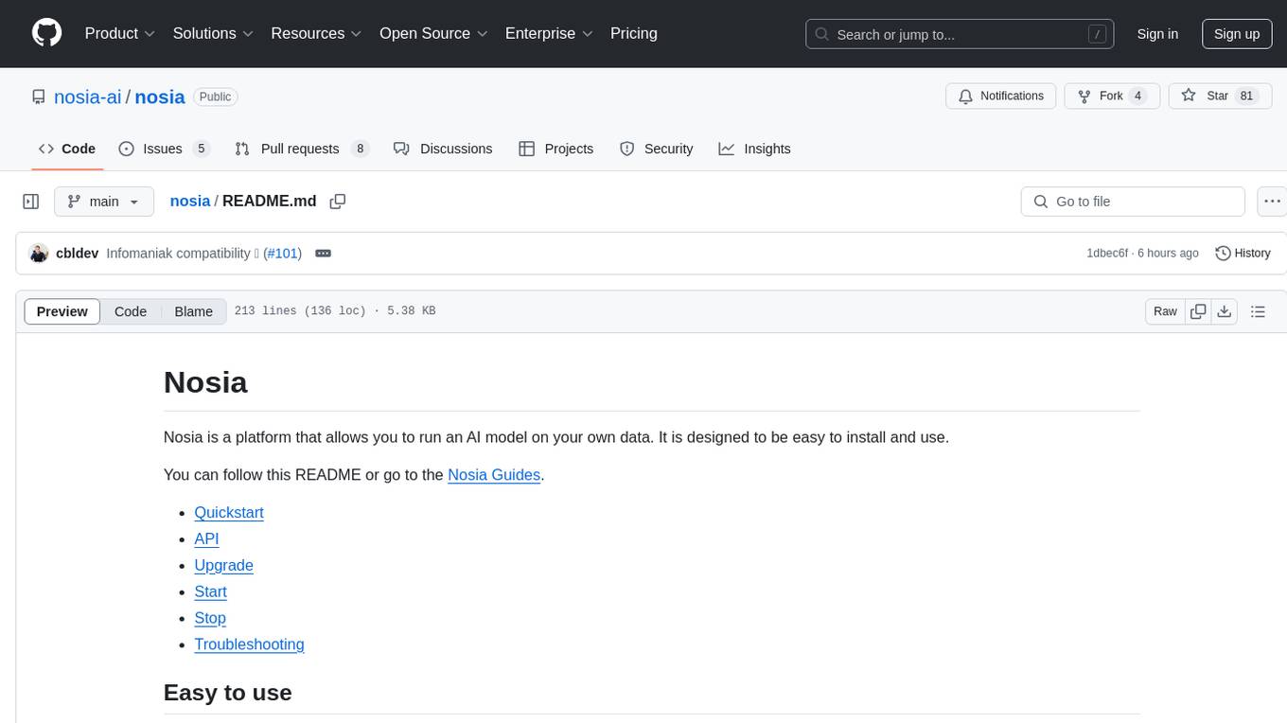
Task: Select the Preview view
Action: point(62,311)
